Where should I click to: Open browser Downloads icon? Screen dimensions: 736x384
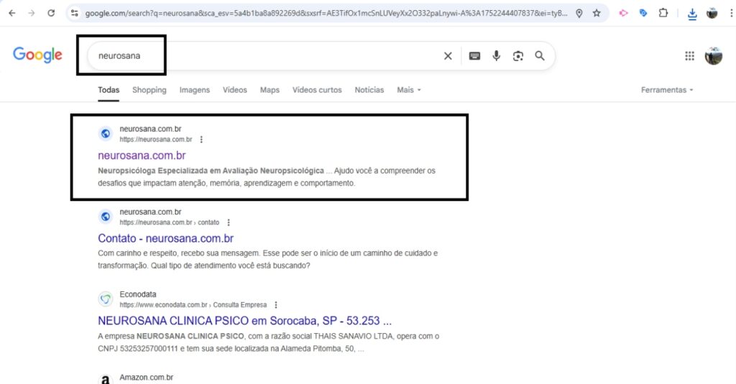692,14
